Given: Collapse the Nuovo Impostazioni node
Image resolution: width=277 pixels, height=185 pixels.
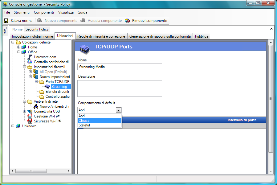Looking at the screenshot, I should [x=31, y=76].
